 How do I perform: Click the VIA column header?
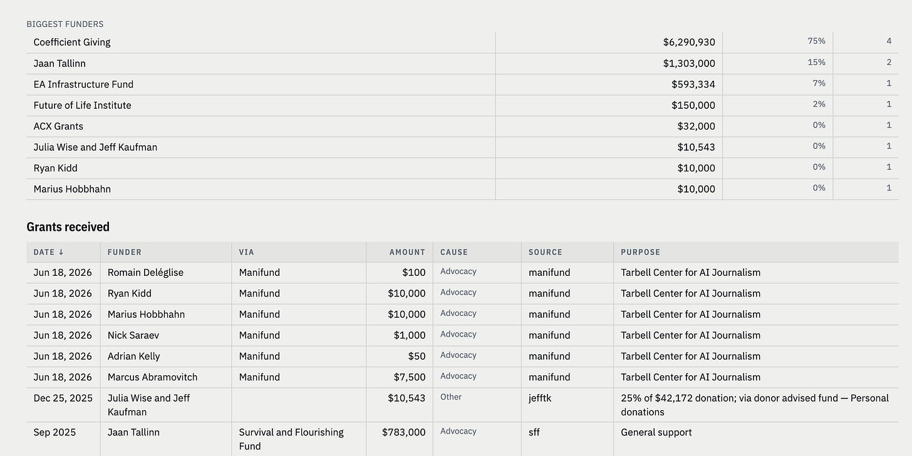246,252
